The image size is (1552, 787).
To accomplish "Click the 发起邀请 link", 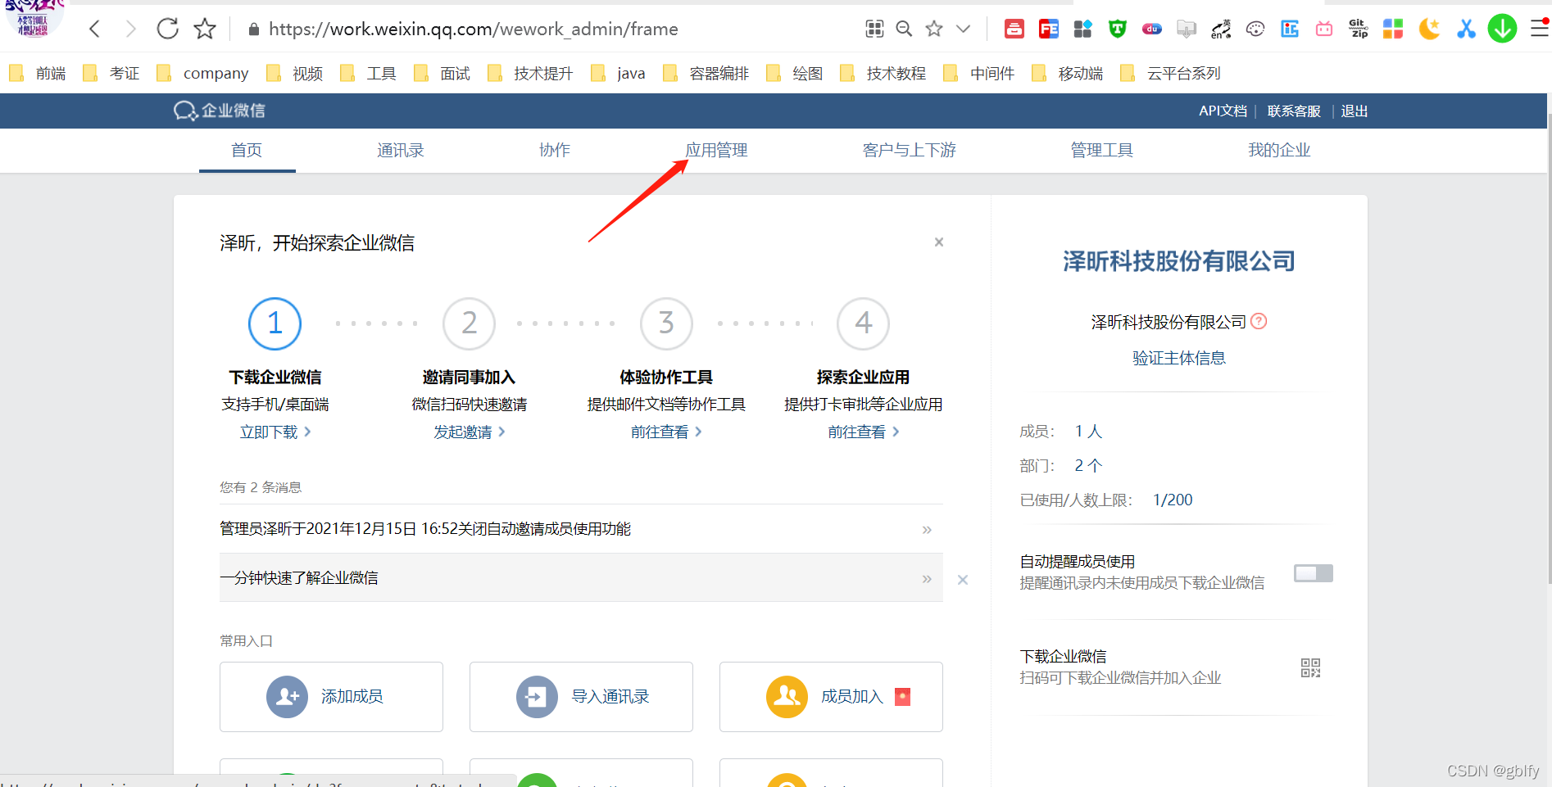I will [469, 432].
